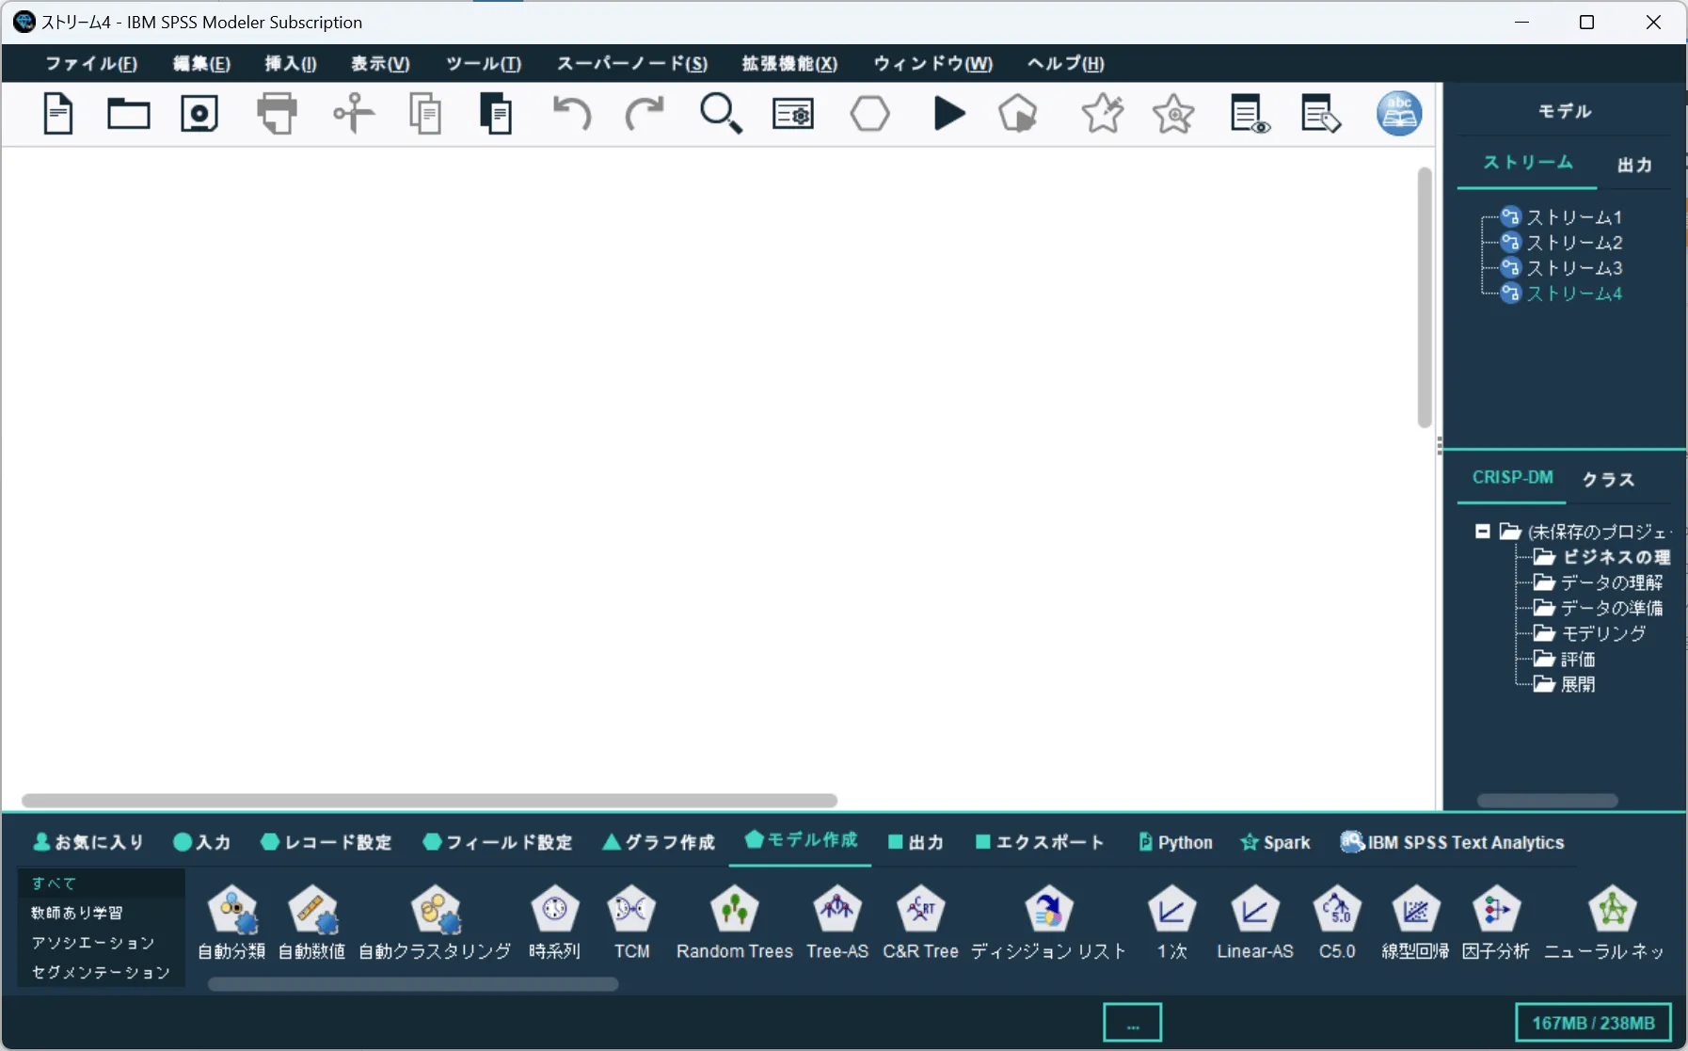1688x1051 pixels.
Task: Click the node palette horizontal scrollbar
Action: click(413, 984)
